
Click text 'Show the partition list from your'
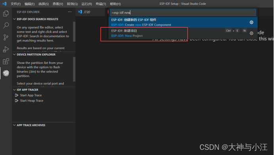[x=40, y=63]
